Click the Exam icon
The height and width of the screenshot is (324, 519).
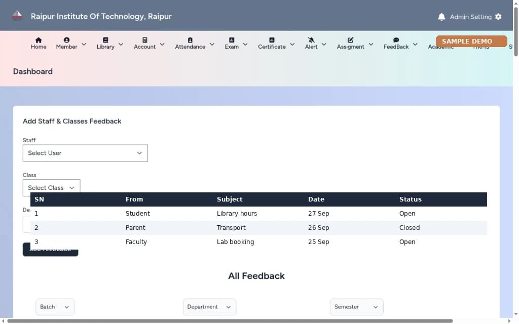click(x=232, y=40)
